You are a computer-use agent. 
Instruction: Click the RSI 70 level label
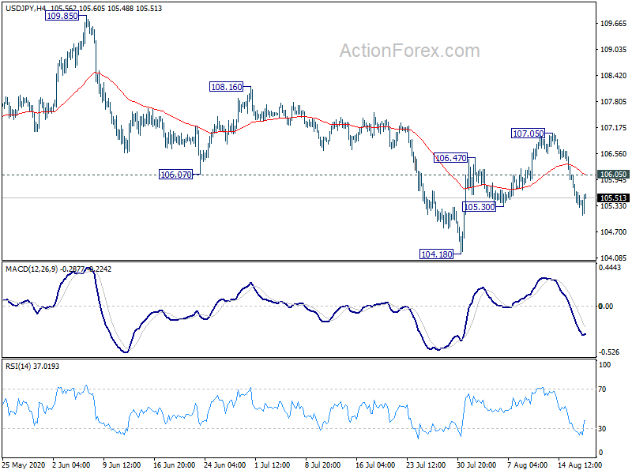(602, 389)
